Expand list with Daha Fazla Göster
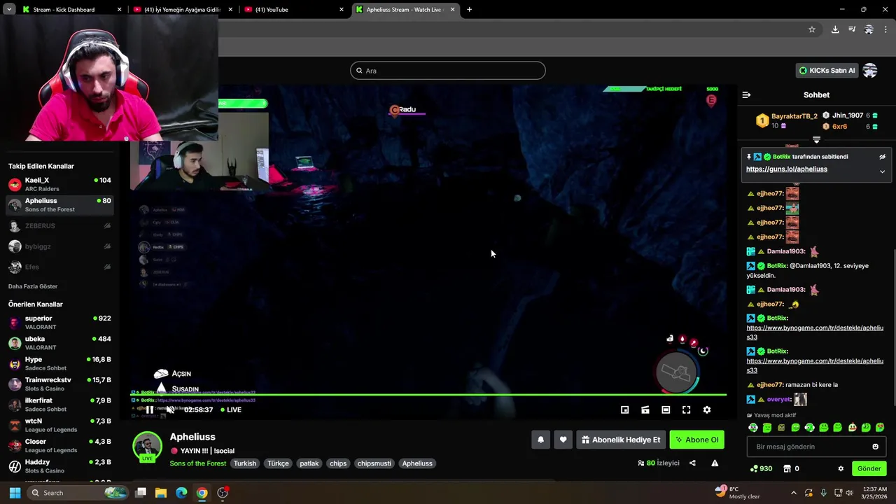The height and width of the screenshot is (504, 896). tap(33, 286)
